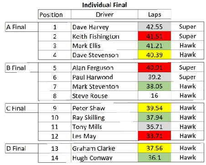Select the Position column header

tap(55, 15)
